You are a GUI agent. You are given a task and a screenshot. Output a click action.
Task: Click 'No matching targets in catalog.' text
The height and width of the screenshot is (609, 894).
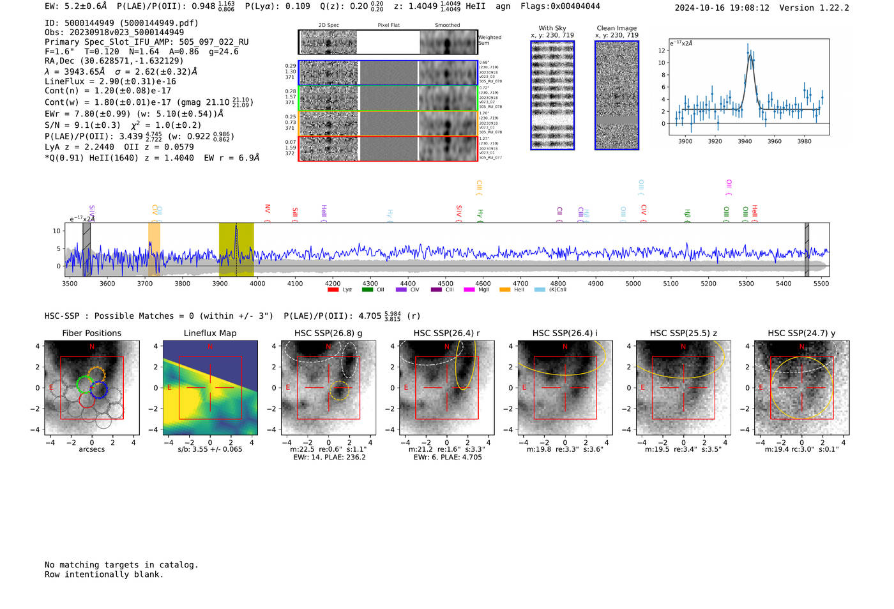pyautogui.click(x=121, y=565)
